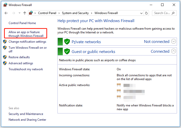Open Network and Sharing Center link

(27, 120)
